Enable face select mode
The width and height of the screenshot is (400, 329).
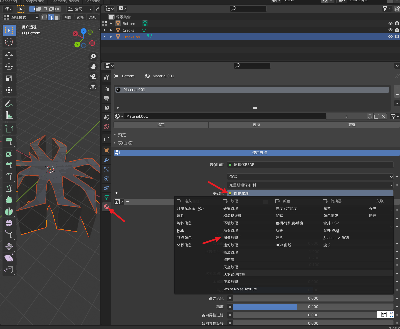point(57,17)
